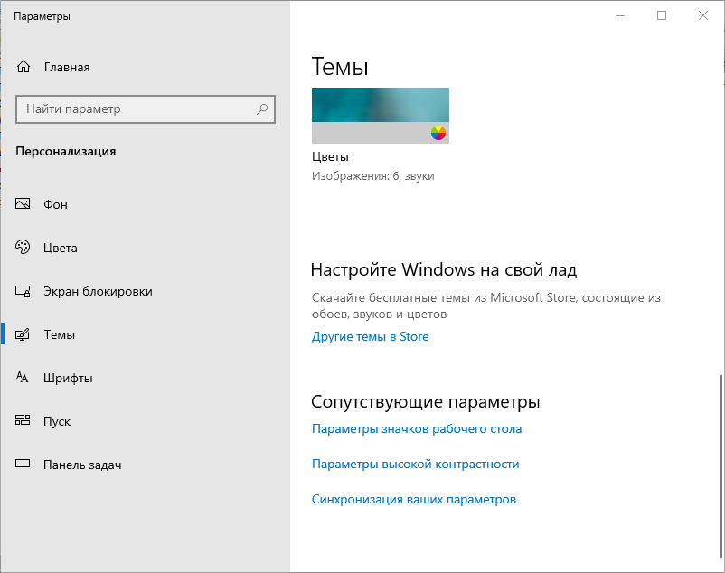This screenshot has width=725, height=573.
Task: Minimize the Параметры window
Action: coord(620,15)
